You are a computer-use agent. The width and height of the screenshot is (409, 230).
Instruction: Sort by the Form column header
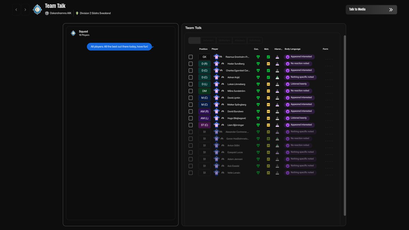coord(325,49)
